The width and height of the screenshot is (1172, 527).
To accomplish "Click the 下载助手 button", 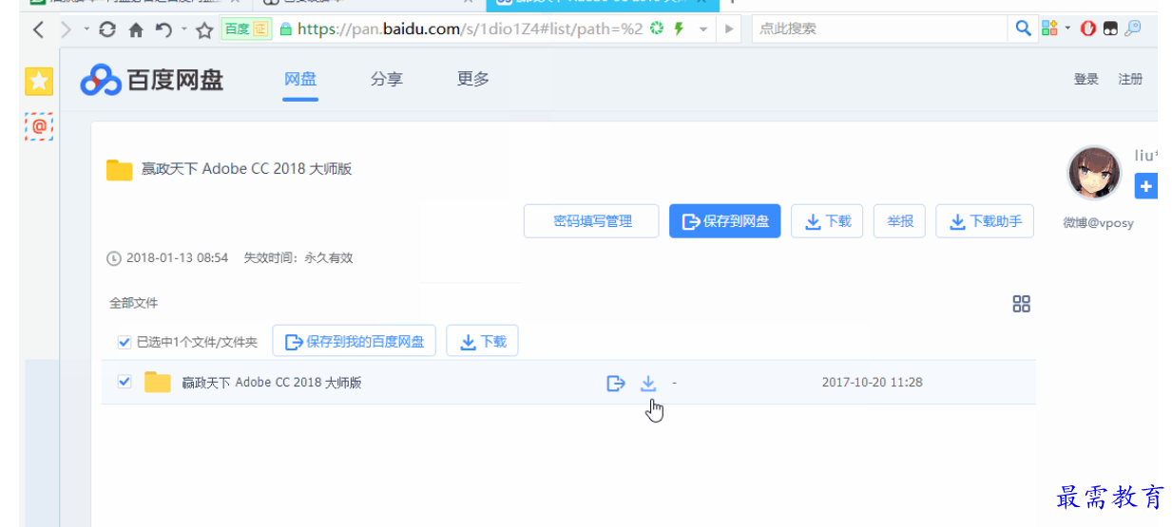I will pos(985,221).
